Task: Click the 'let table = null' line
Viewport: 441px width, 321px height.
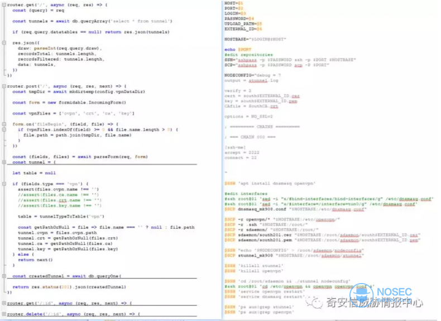Action: point(34,173)
